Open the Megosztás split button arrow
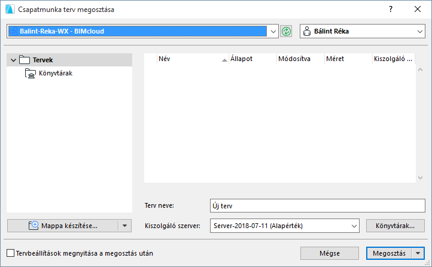The height and width of the screenshot is (267, 432). 418,253
